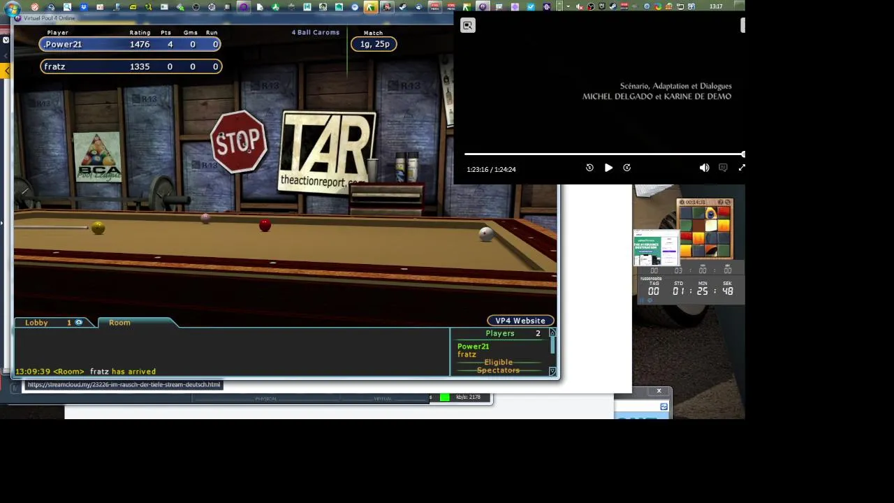Show hidden system tray icons arrow

click(x=568, y=7)
